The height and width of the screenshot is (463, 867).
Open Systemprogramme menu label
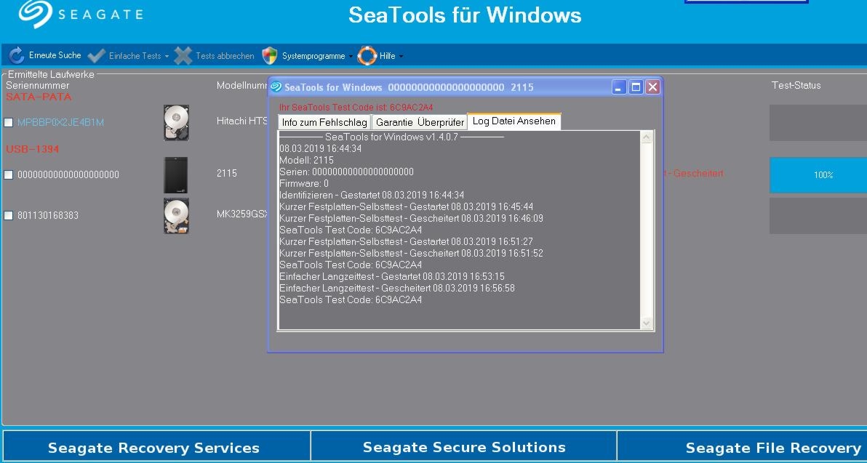[x=313, y=56]
